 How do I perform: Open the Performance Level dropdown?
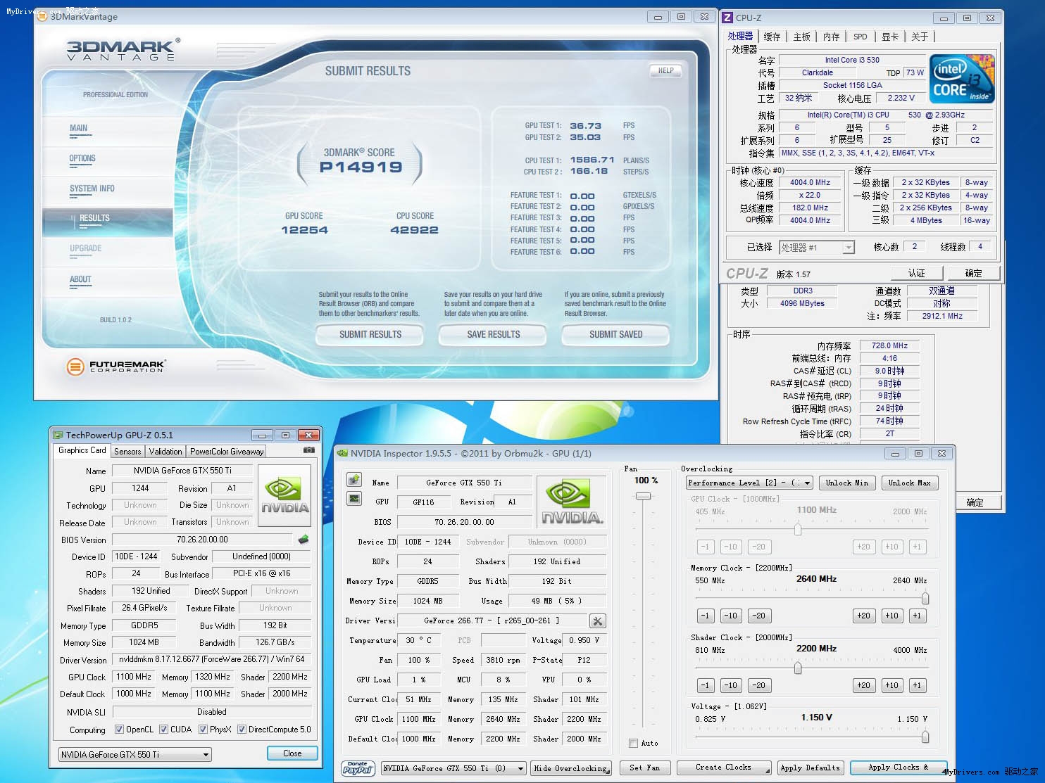pyautogui.click(x=749, y=483)
